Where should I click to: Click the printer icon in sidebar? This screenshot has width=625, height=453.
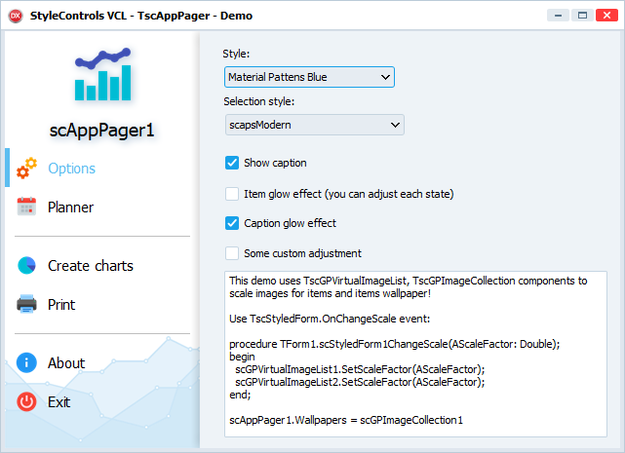(26, 304)
